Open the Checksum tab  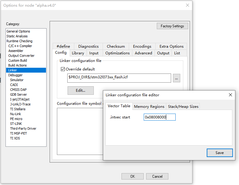(116, 46)
